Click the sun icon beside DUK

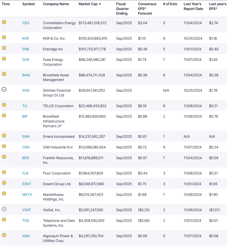4,59
